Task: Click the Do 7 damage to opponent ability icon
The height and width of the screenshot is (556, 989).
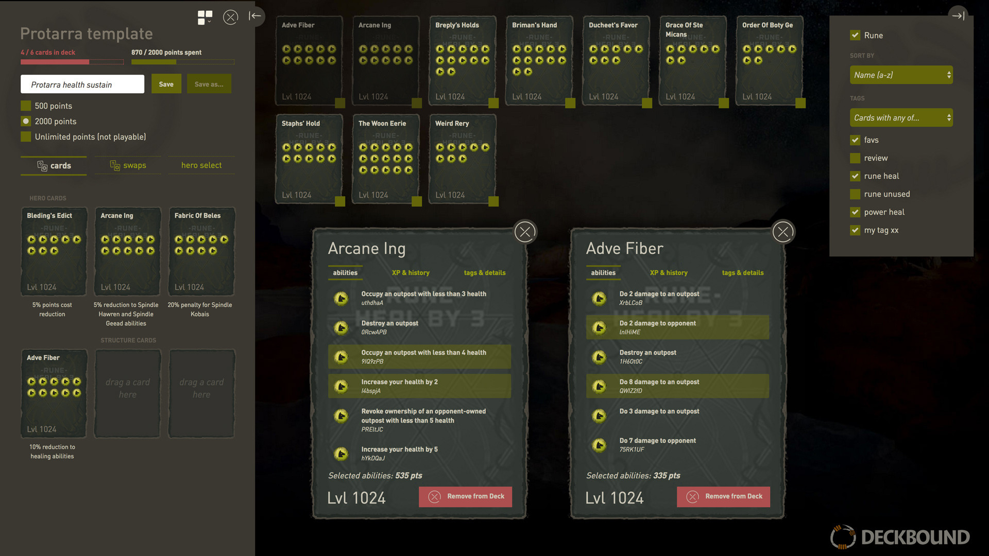Action: click(x=599, y=445)
